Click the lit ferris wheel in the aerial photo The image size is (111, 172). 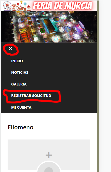click(x=68, y=33)
